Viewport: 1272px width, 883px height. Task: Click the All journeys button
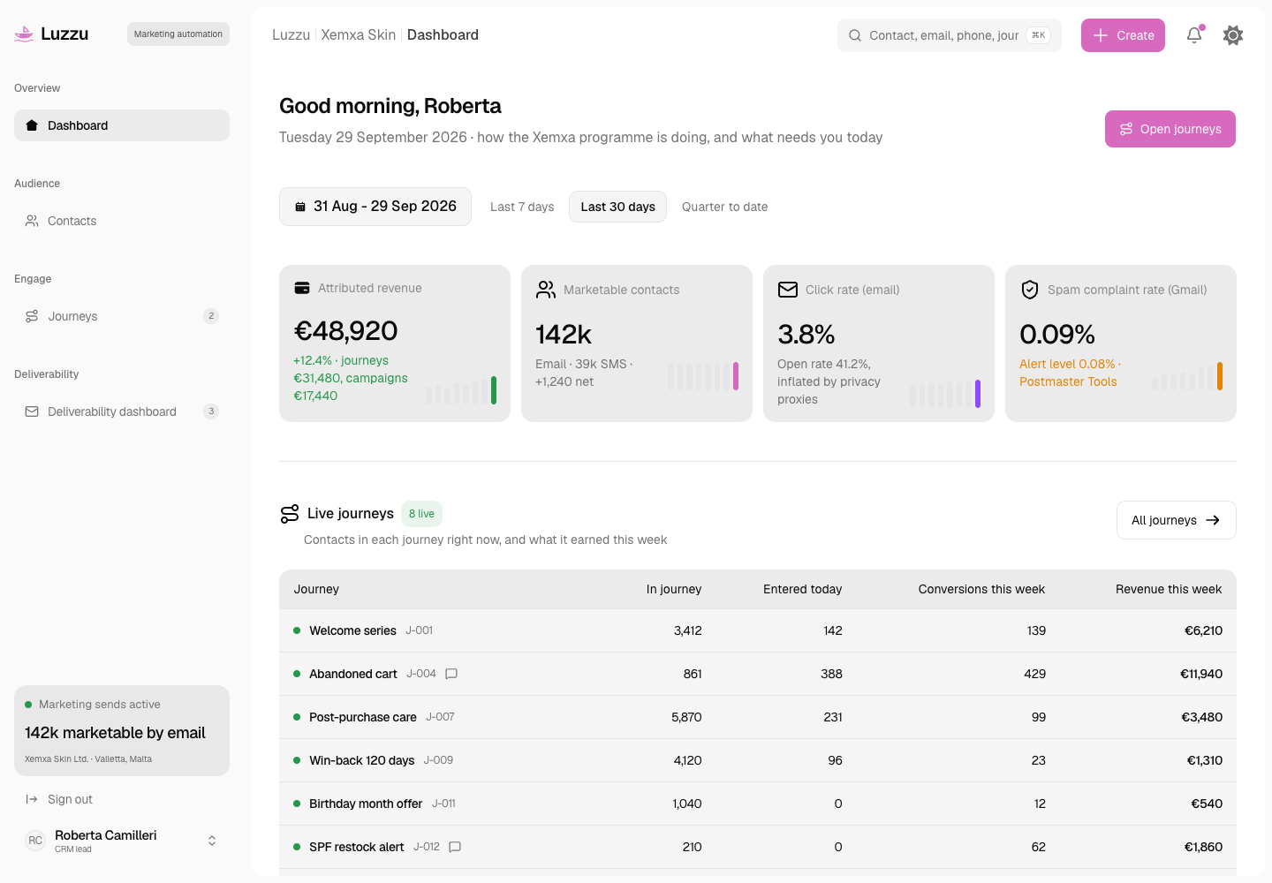point(1177,520)
